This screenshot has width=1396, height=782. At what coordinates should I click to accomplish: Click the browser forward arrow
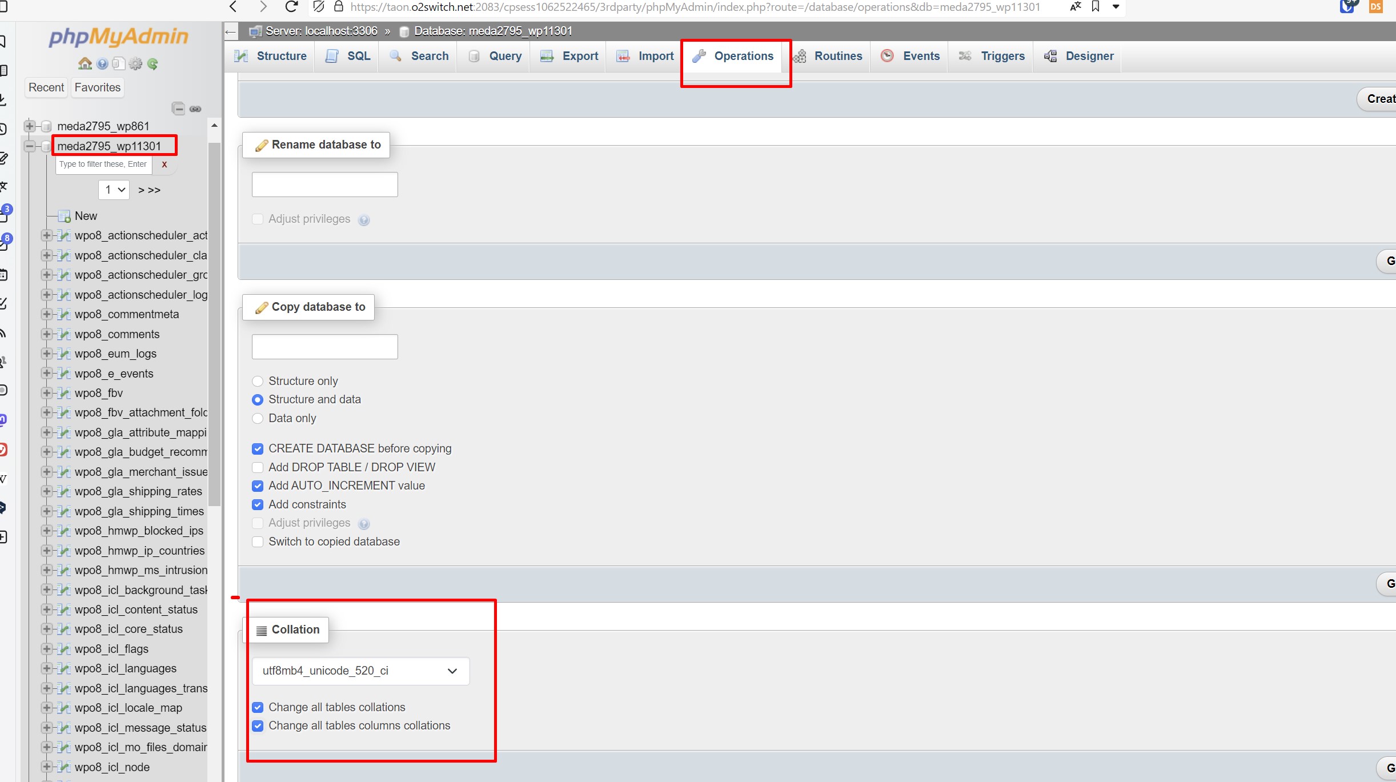click(263, 7)
